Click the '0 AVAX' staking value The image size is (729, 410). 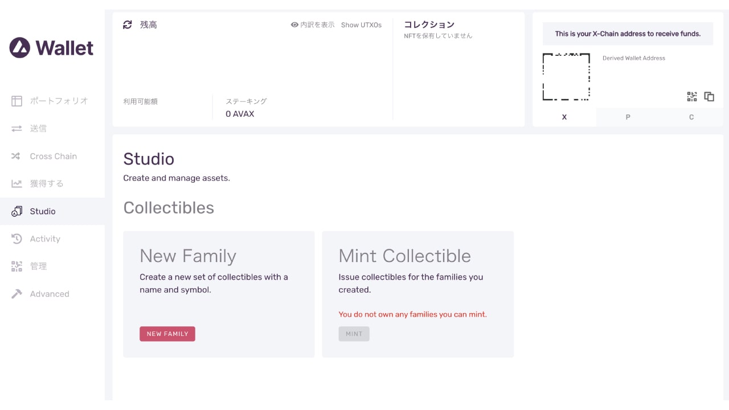(240, 114)
